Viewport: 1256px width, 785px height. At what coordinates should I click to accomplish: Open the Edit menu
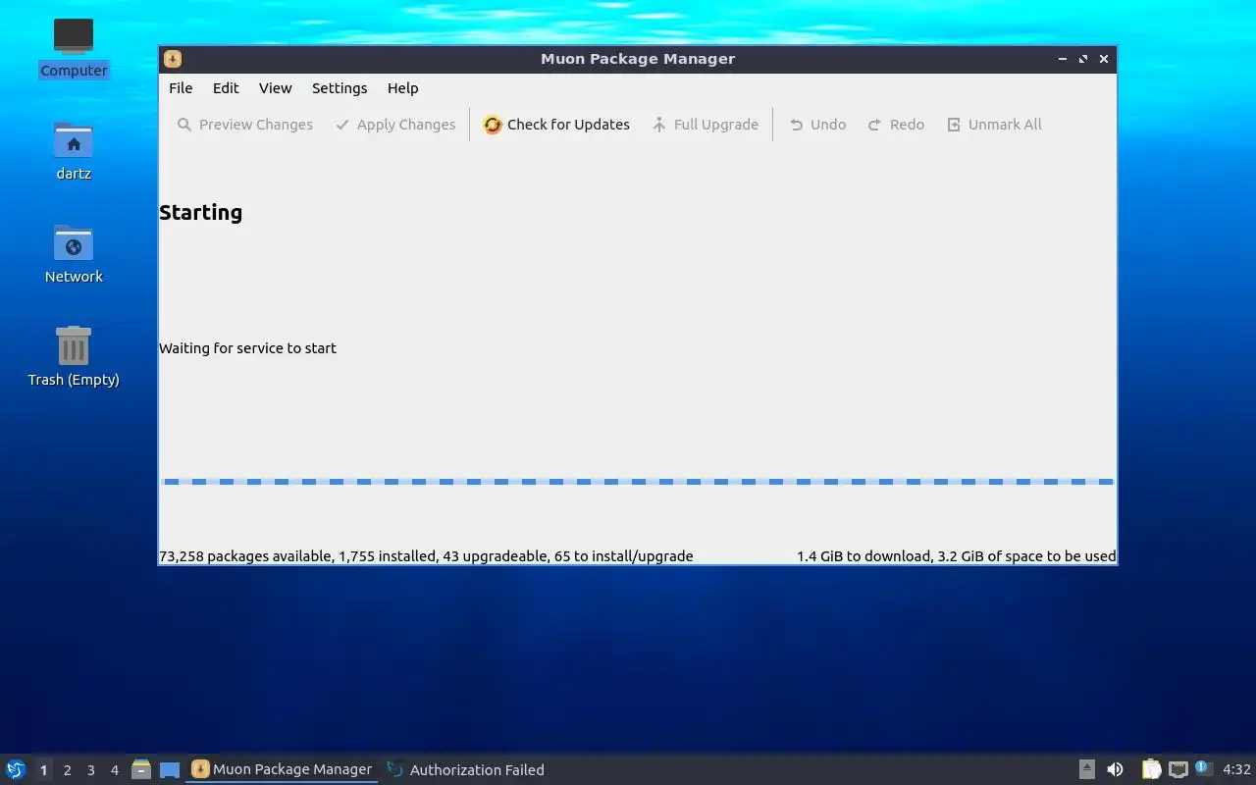point(226,88)
